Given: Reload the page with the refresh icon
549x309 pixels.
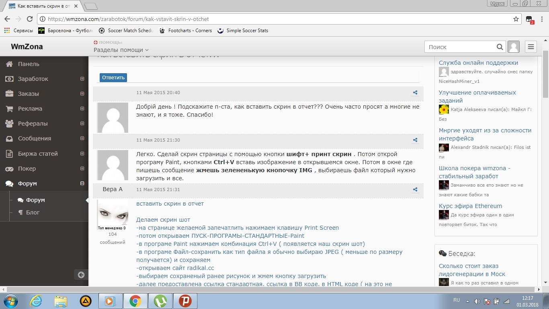Looking at the screenshot, I should (x=29, y=19).
